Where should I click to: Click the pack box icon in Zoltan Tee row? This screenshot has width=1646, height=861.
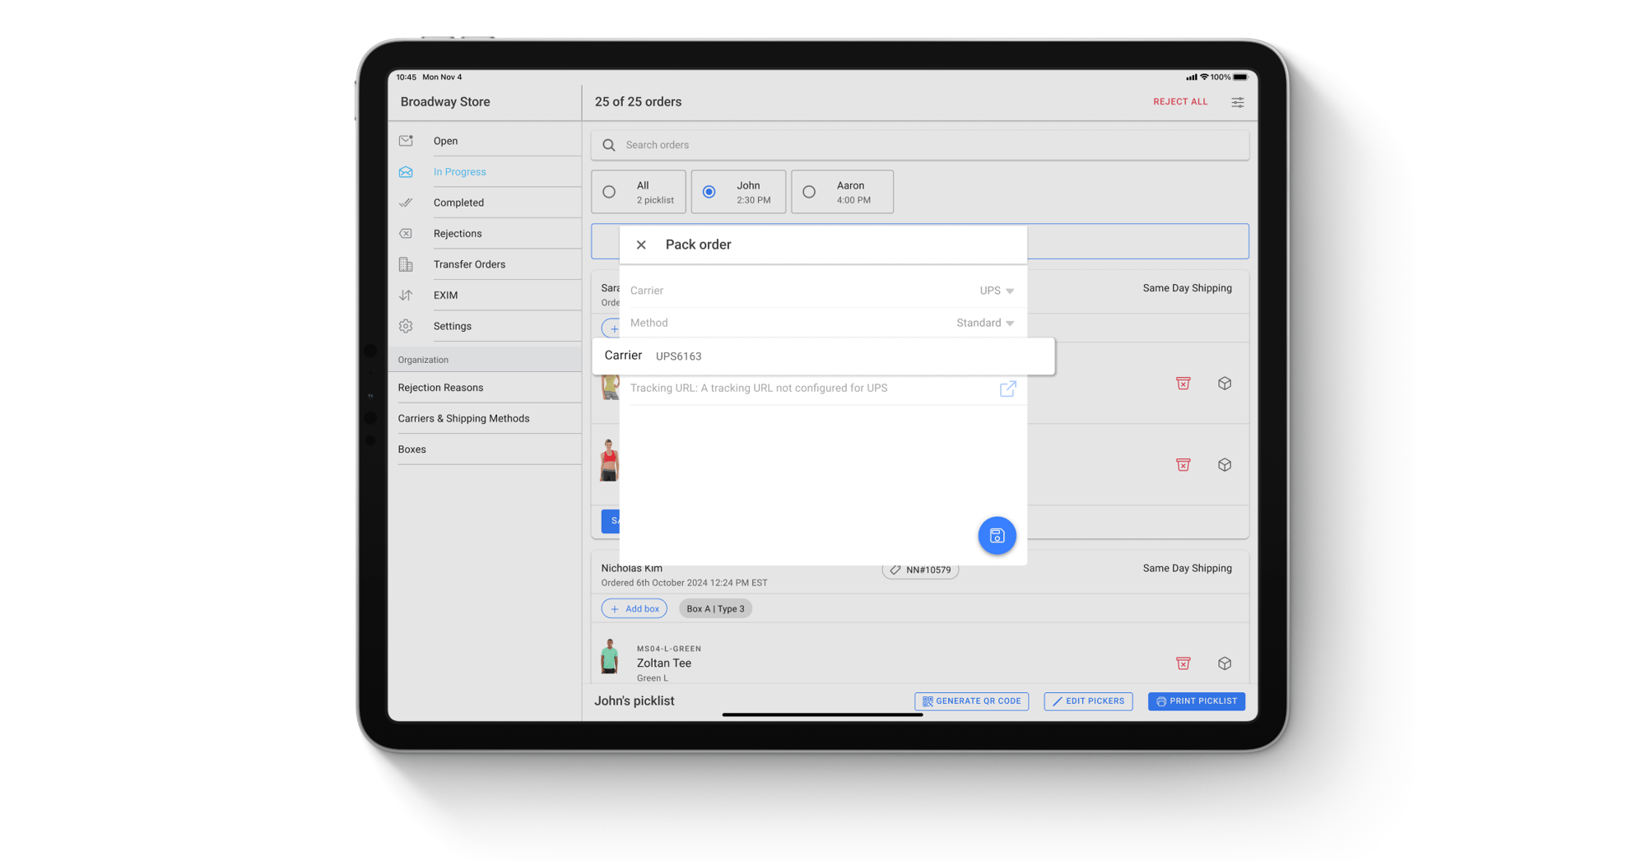point(1225,663)
